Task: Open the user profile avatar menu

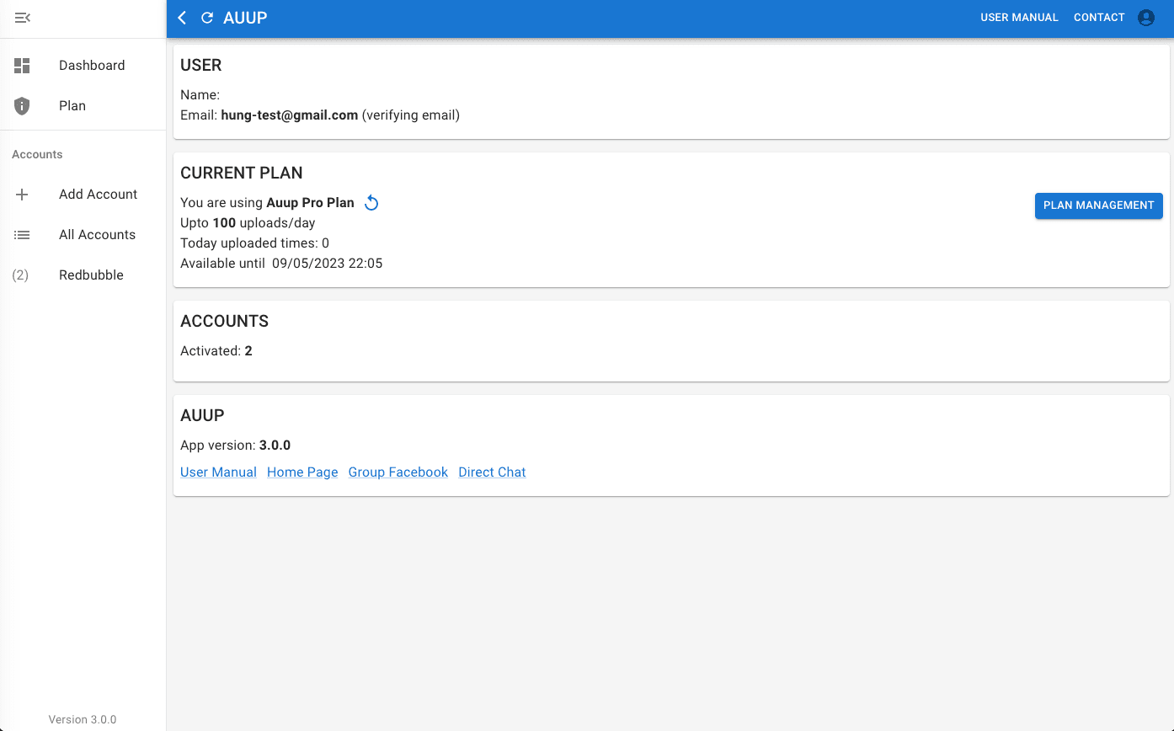Action: pyautogui.click(x=1146, y=18)
